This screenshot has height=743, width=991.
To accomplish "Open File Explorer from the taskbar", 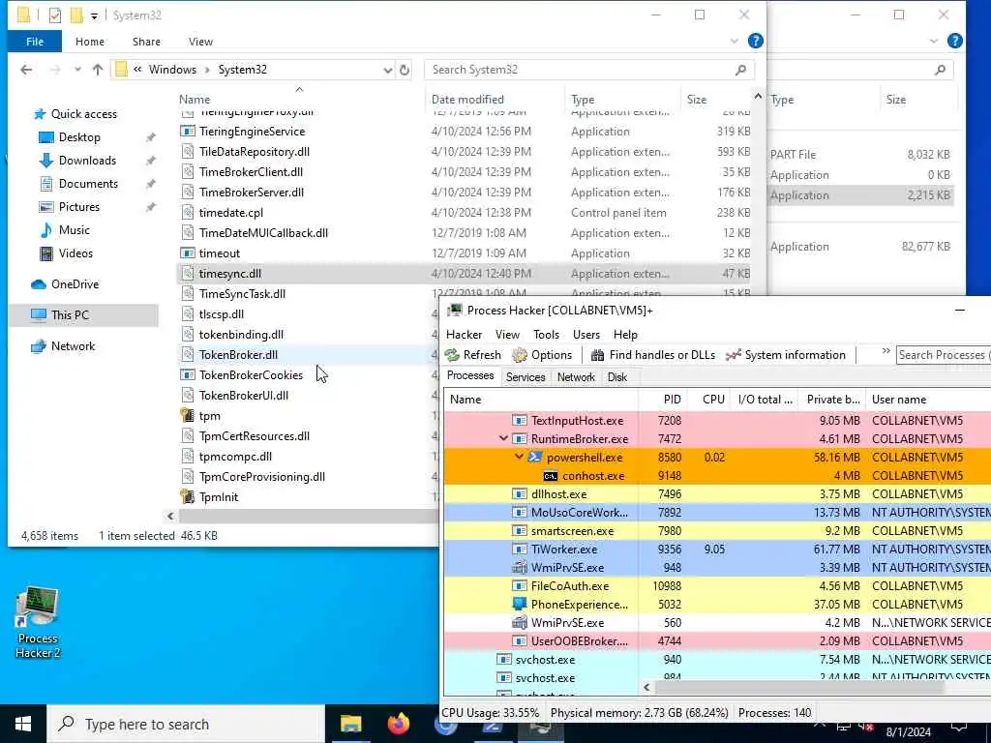I will click(350, 724).
